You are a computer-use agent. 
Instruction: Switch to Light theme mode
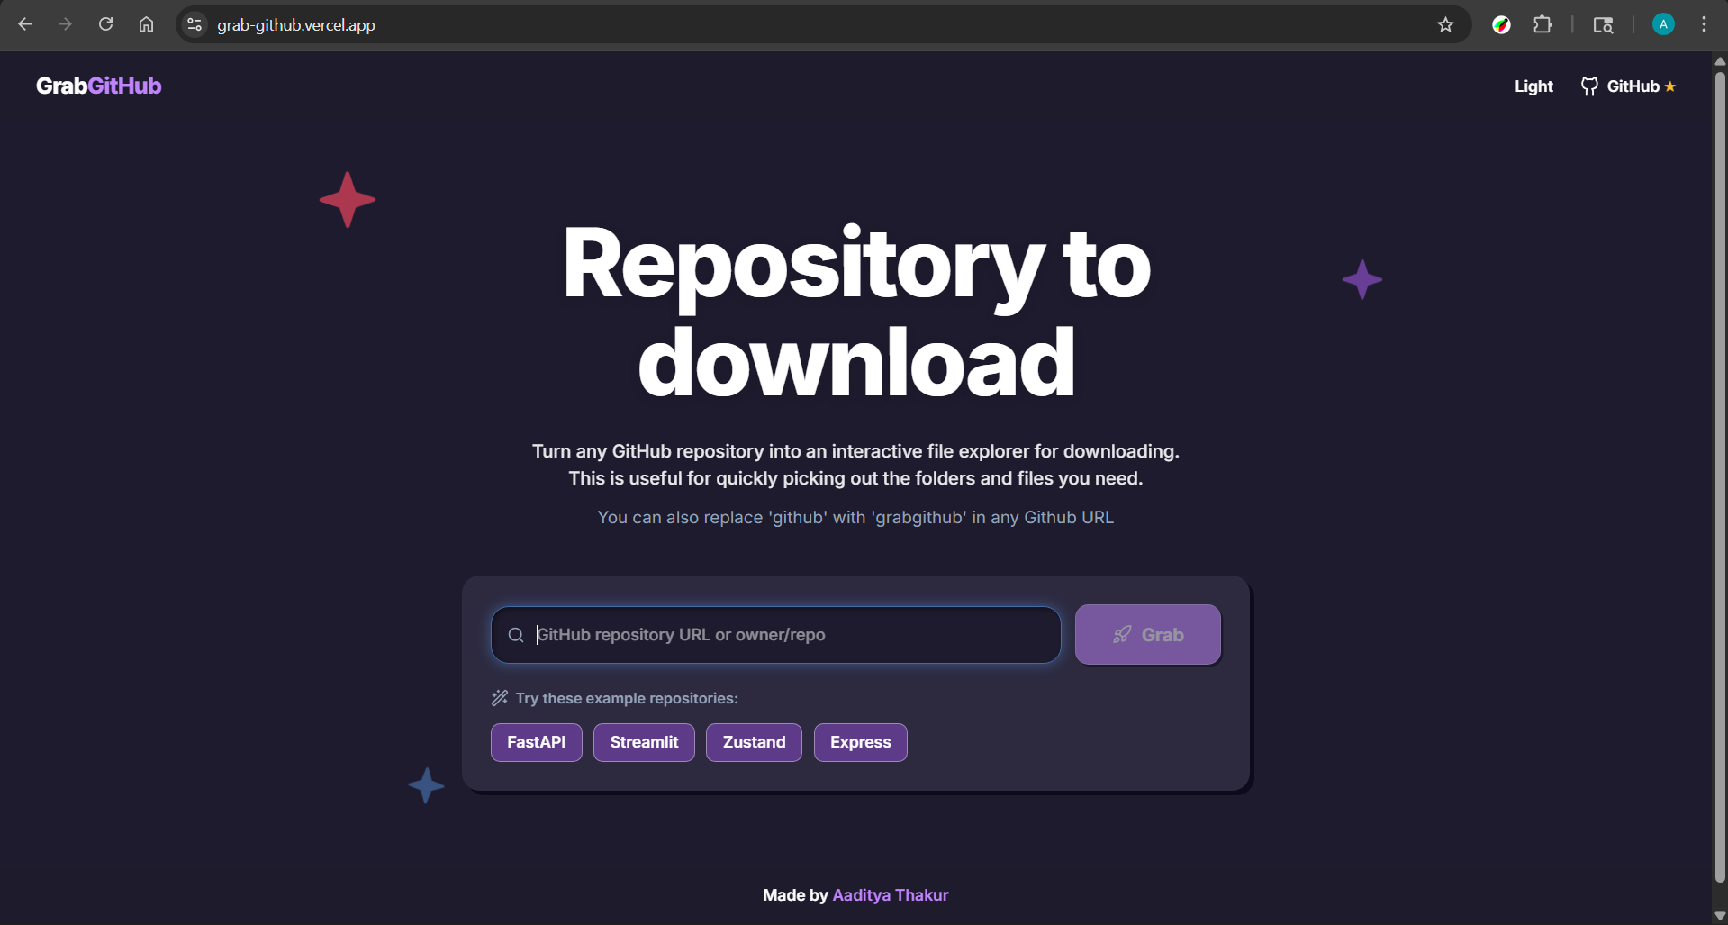[1533, 86]
